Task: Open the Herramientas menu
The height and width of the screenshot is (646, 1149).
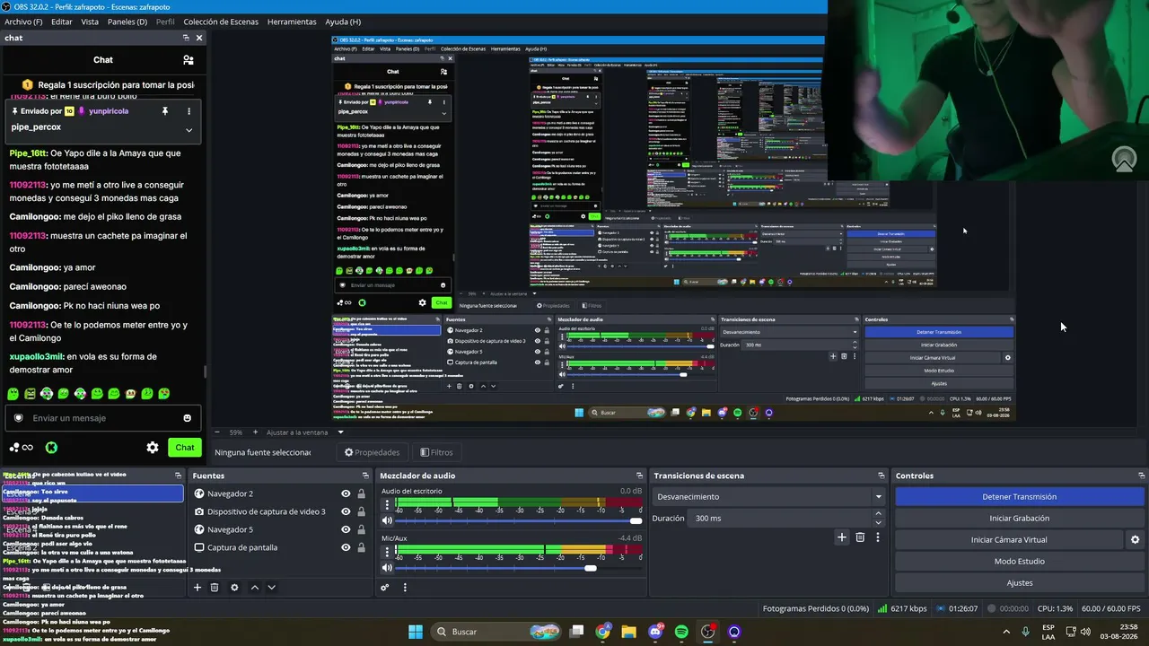Action: click(x=292, y=22)
